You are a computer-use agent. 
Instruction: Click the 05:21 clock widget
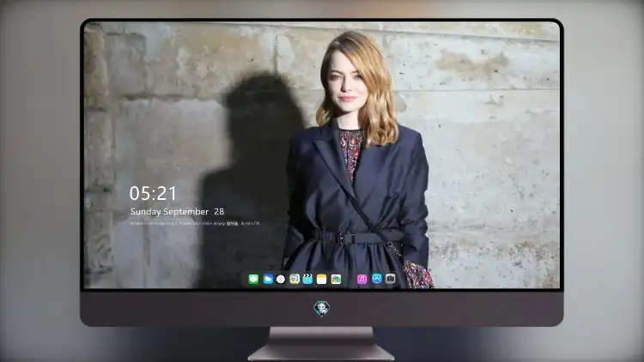[x=153, y=193]
